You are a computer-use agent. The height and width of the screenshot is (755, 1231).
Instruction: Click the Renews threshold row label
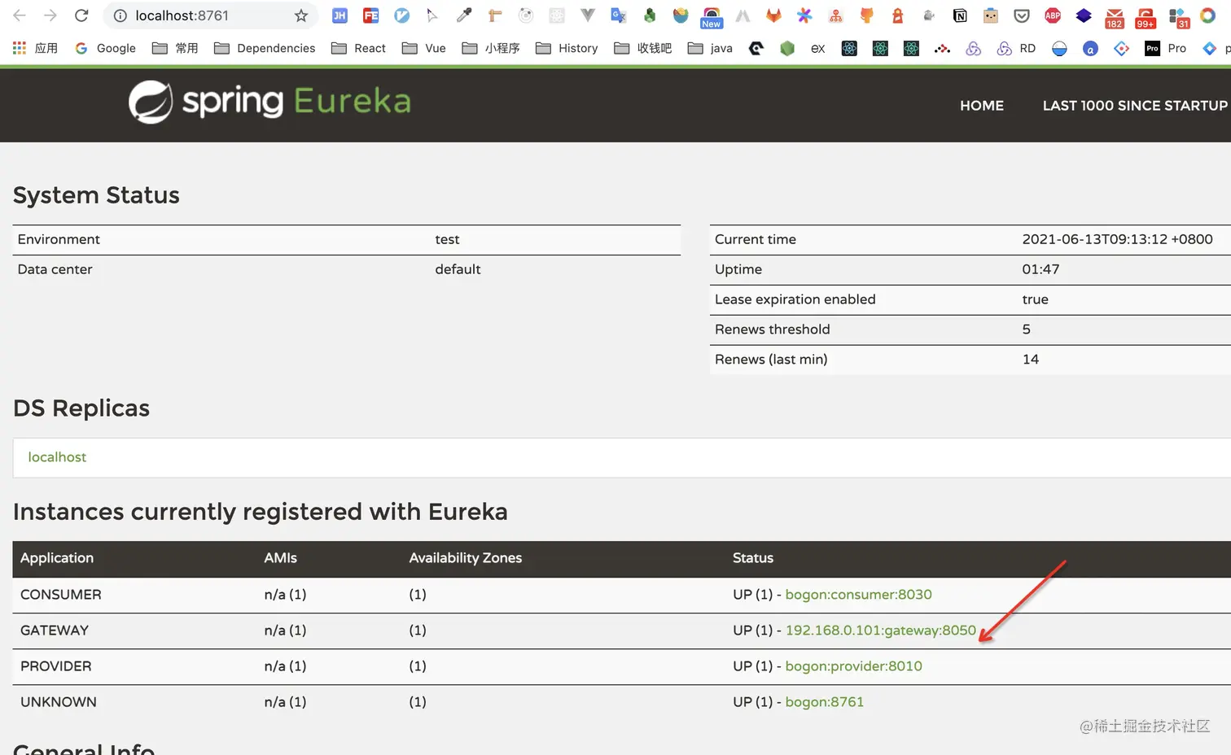773,329
